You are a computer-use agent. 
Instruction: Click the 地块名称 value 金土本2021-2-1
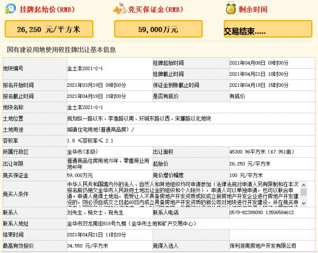click(85, 107)
